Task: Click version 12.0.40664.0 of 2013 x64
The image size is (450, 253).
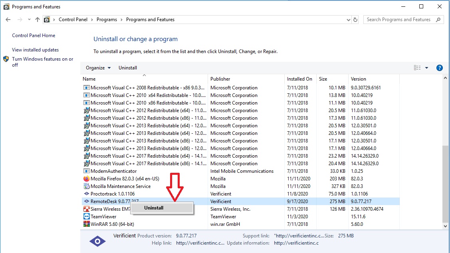Action: click(363, 133)
